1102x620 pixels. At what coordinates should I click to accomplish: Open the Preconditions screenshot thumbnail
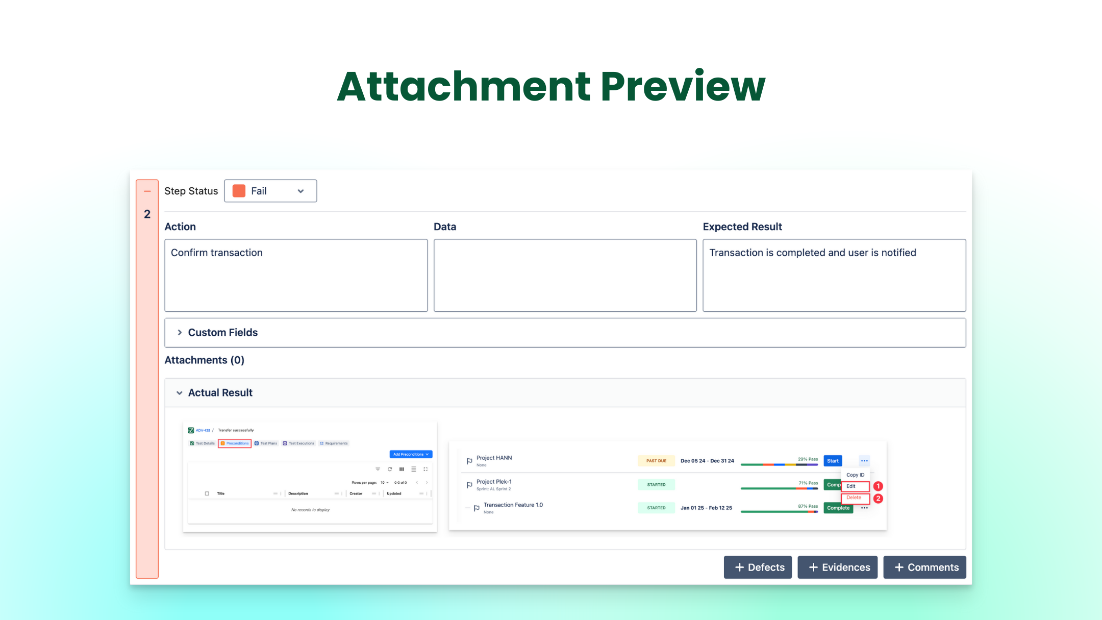pos(310,477)
